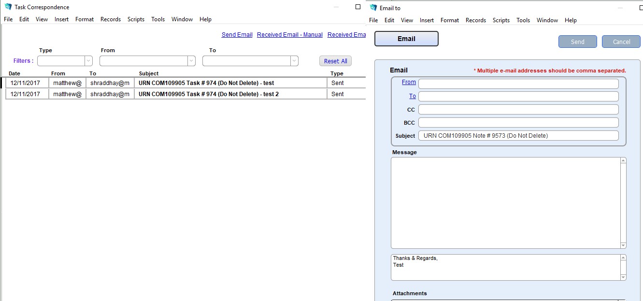The height and width of the screenshot is (301, 643).
Task: Cancel the email composition
Action: 621,42
